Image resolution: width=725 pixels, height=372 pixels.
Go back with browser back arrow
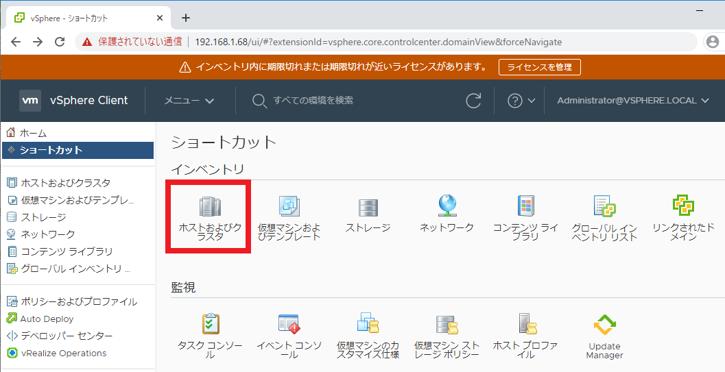pos(16,42)
